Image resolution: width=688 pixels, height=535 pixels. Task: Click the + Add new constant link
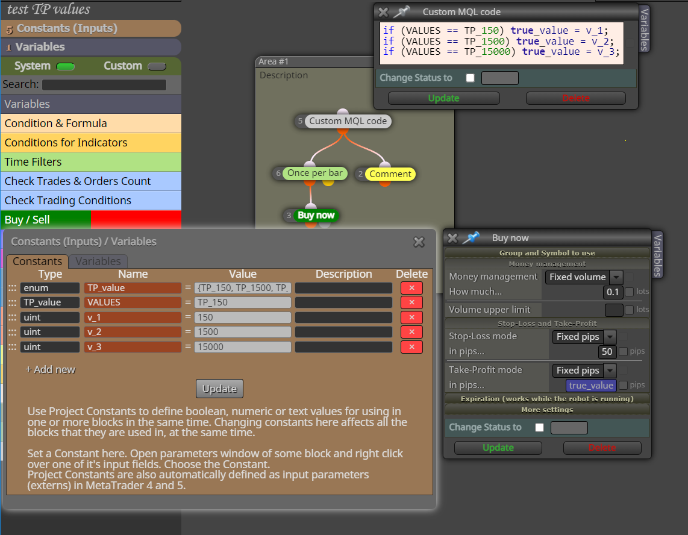point(50,369)
